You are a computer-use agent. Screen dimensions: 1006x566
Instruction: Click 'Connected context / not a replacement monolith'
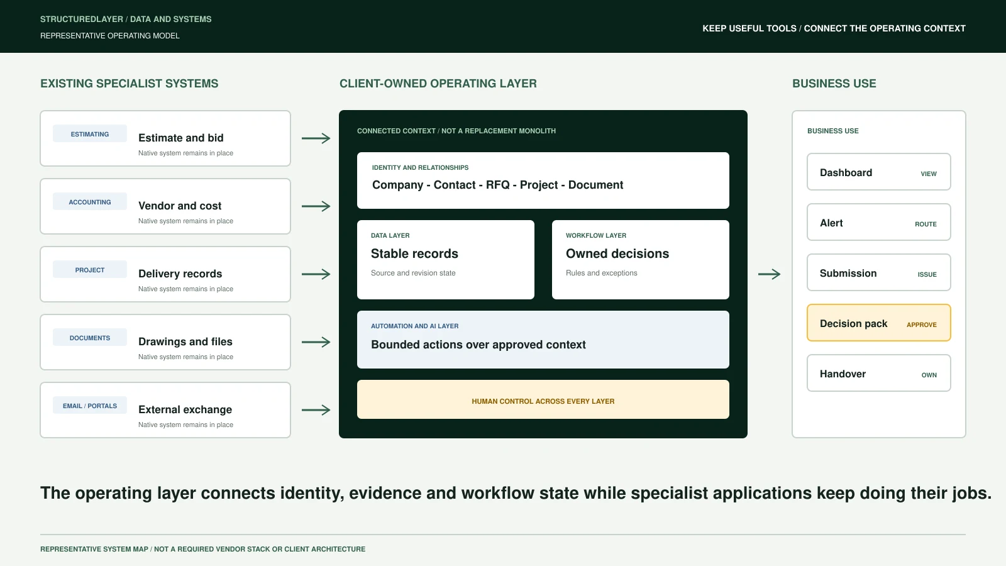(x=456, y=131)
